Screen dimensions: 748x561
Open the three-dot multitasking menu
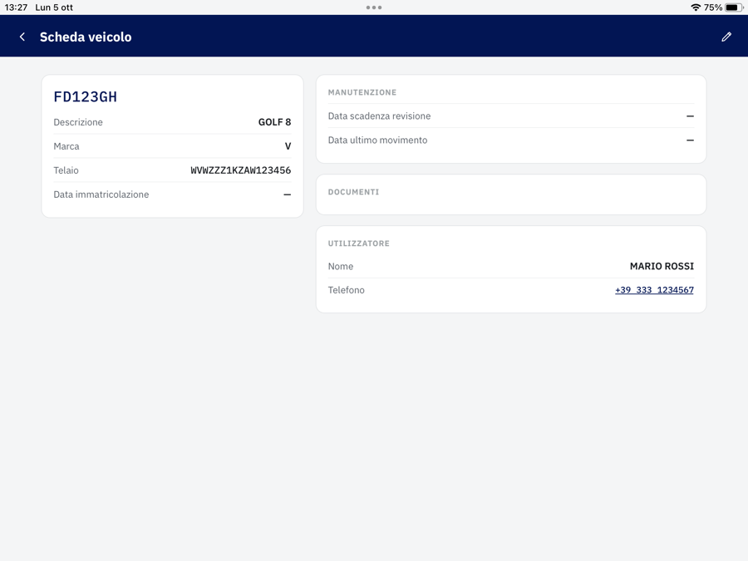(x=374, y=7)
